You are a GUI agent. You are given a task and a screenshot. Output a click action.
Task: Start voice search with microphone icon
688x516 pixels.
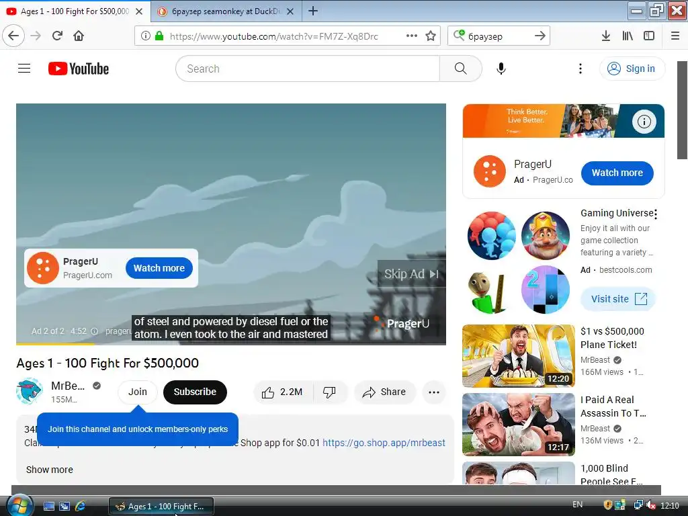click(x=501, y=69)
